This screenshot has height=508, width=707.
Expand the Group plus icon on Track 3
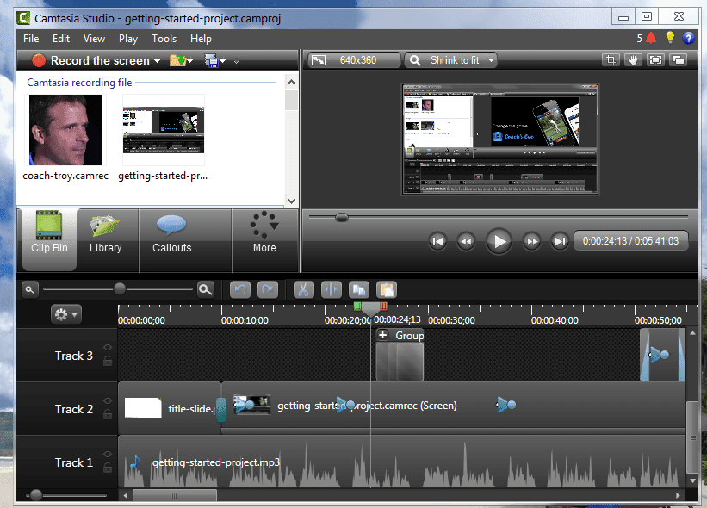[x=383, y=335]
